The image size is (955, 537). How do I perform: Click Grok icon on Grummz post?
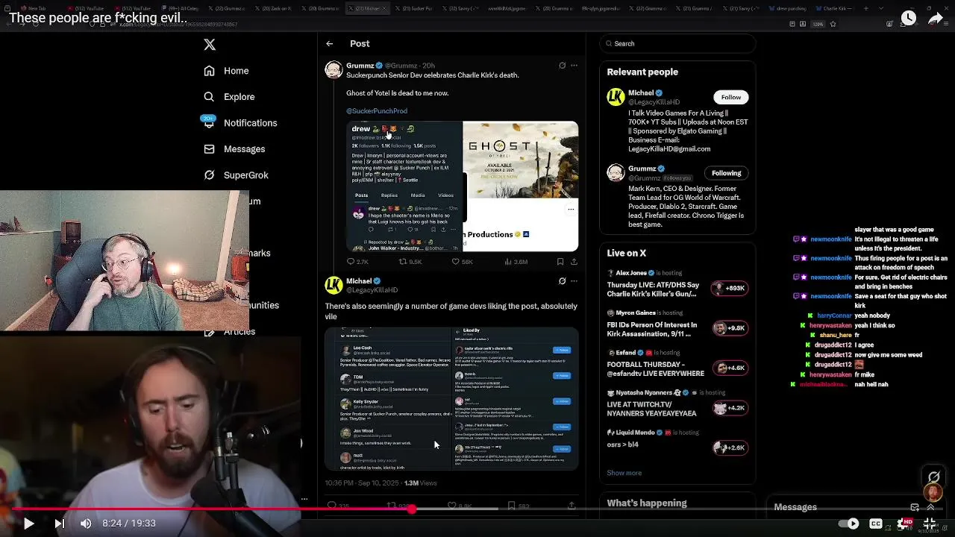(x=562, y=66)
